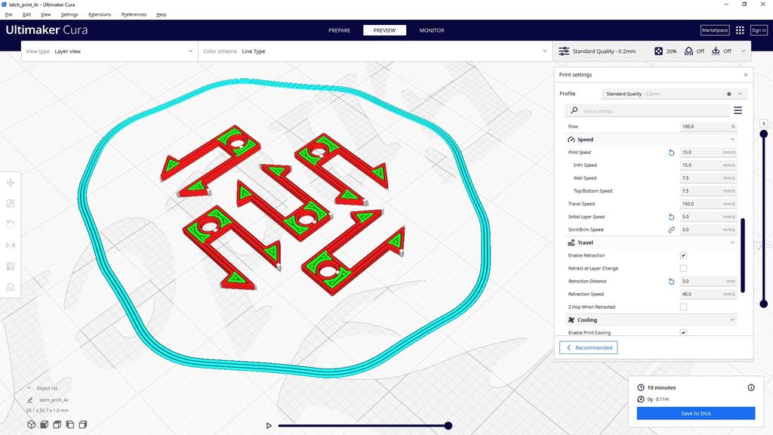This screenshot has height=435, width=773.
Task: Select the Scale tool
Action: click(x=11, y=203)
